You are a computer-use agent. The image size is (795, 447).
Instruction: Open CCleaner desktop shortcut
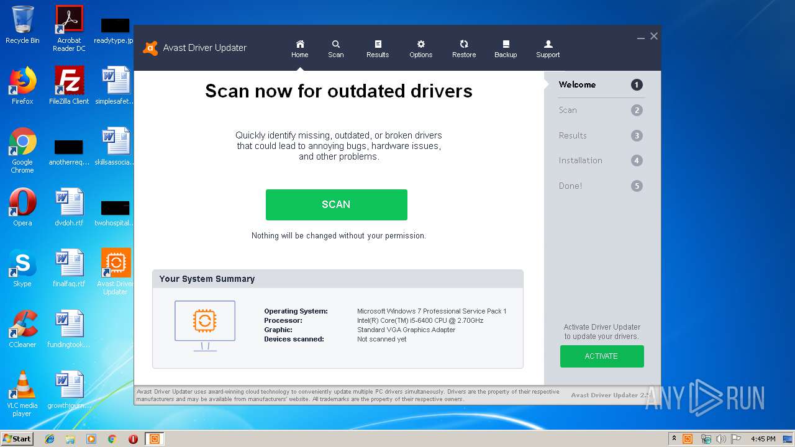[x=22, y=329]
